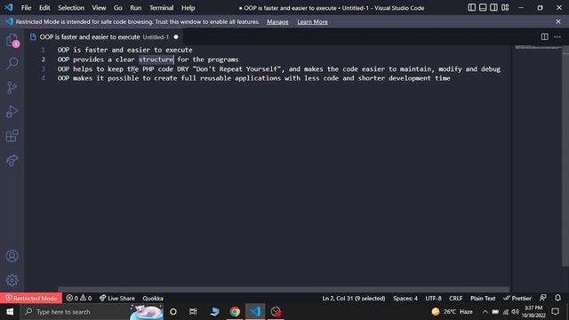Image resolution: width=569 pixels, height=320 pixels.
Task: Open the File menu
Action: 26,8
